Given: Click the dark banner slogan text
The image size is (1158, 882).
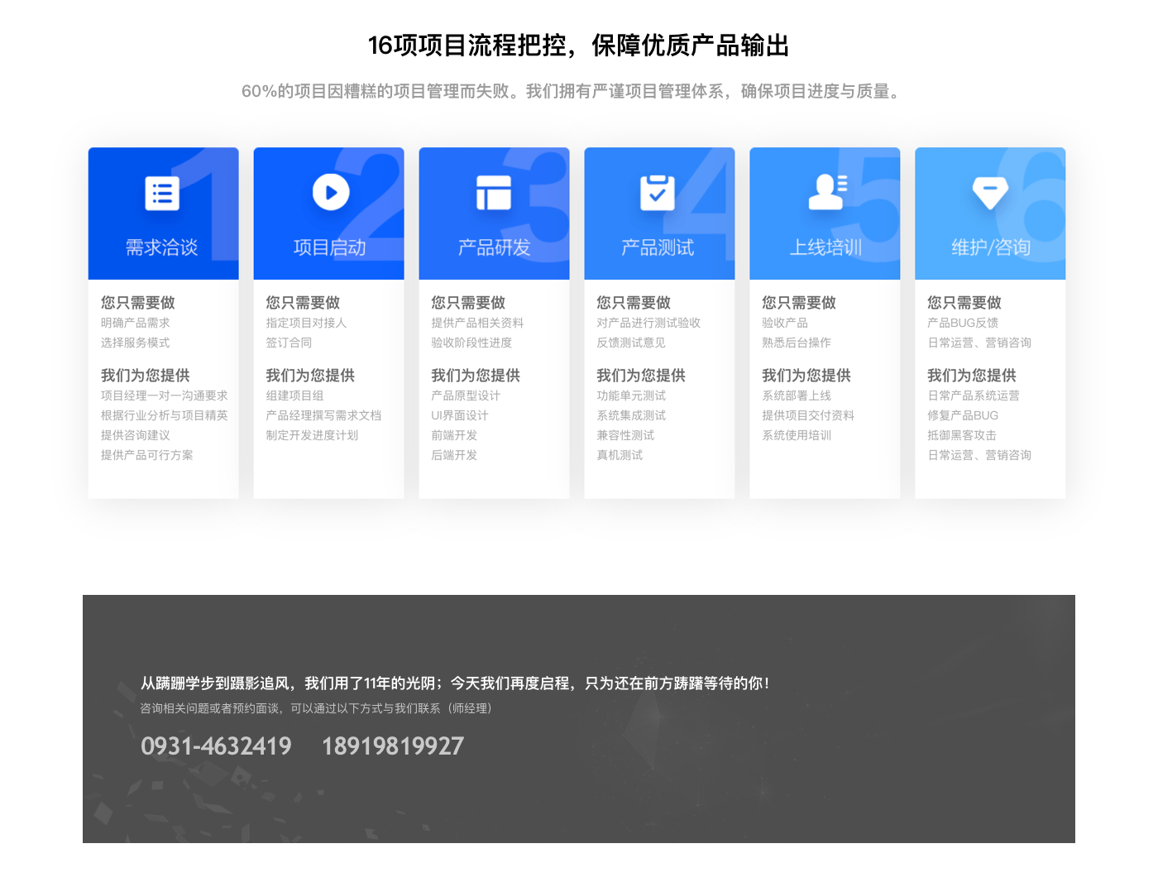Looking at the screenshot, I should coord(455,683).
